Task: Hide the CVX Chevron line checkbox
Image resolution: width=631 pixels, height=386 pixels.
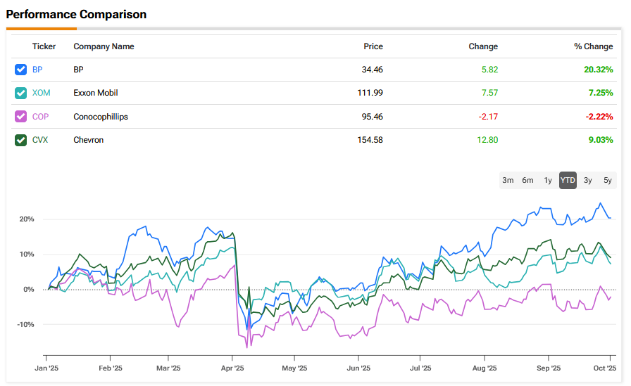Action: (20, 140)
